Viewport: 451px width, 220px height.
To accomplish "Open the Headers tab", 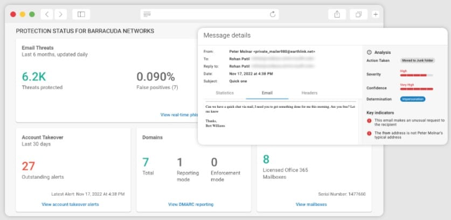I will 309,93.
